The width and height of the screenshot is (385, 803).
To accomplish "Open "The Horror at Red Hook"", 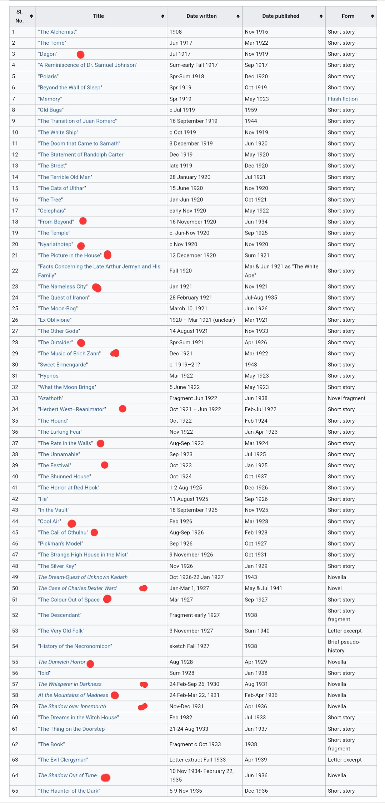I will point(69,488).
